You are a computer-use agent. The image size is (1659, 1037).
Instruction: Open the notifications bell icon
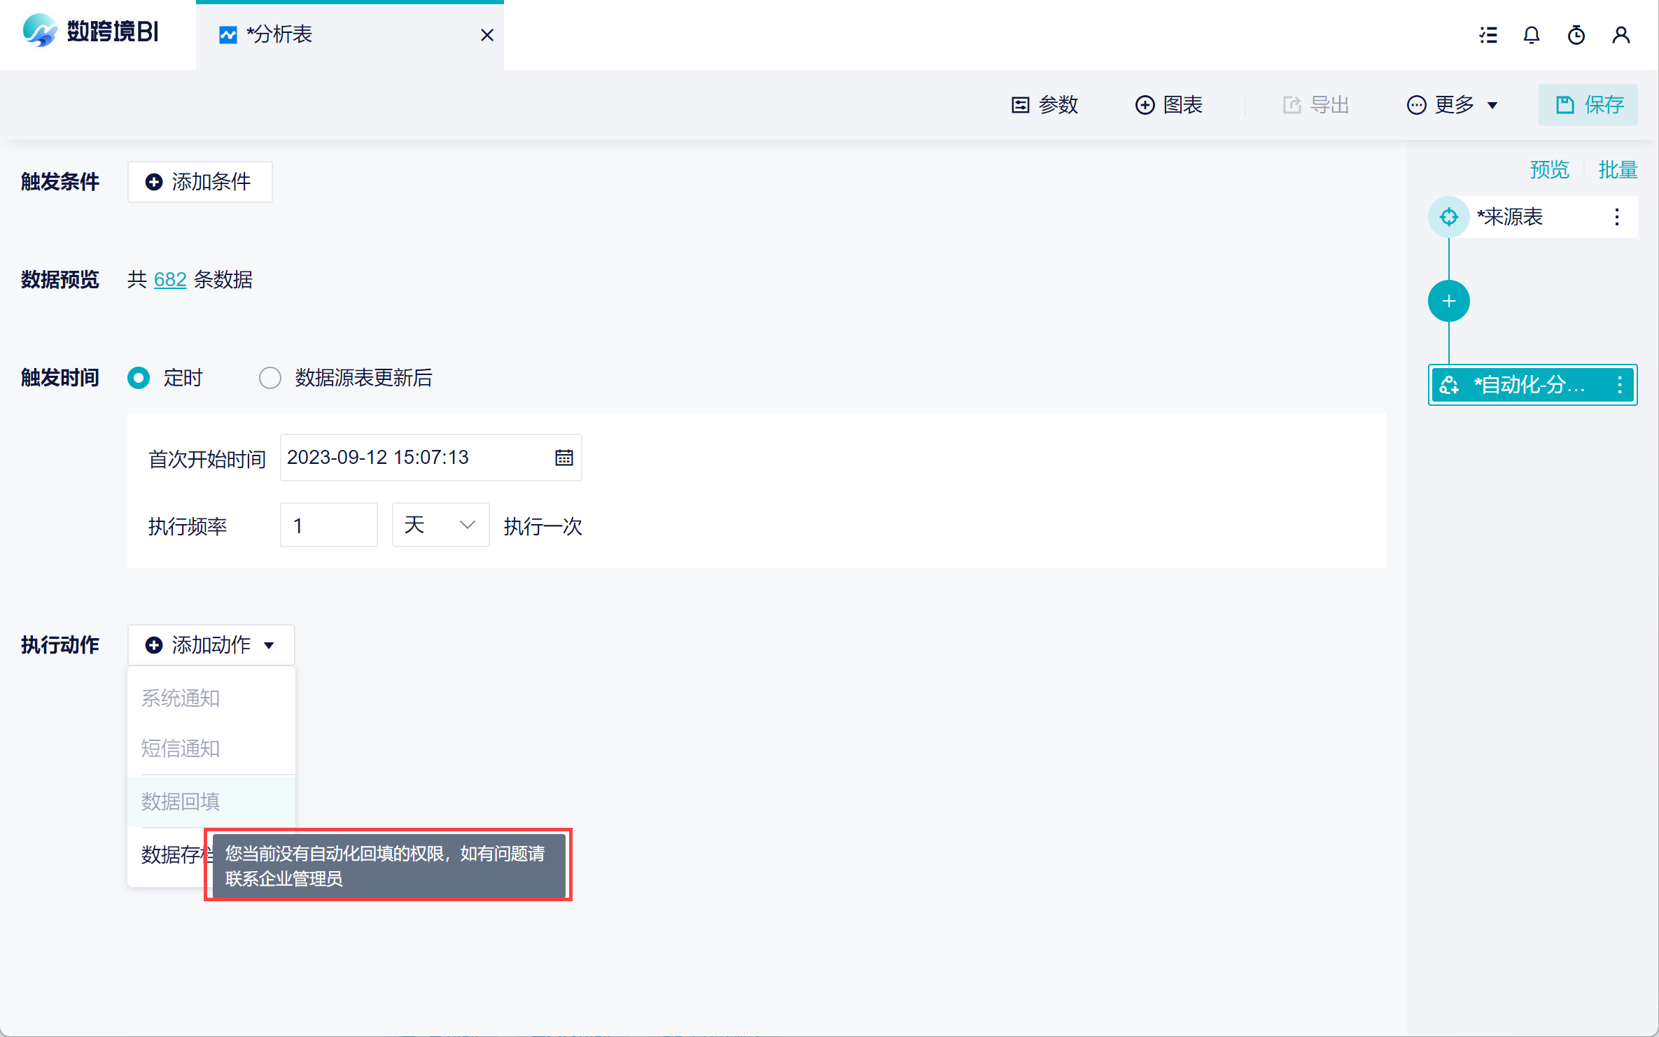1532,35
